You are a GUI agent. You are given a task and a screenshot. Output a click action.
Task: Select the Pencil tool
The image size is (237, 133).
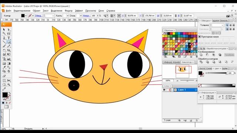click(9, 46)
